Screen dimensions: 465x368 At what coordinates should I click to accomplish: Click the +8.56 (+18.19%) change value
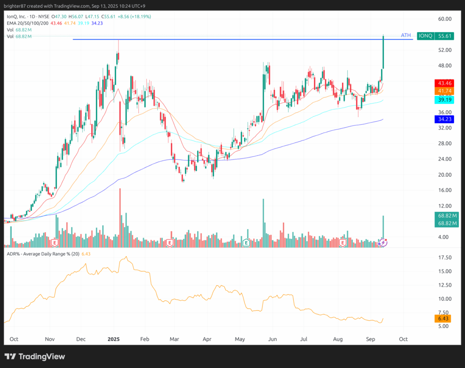tap(134, 17)
